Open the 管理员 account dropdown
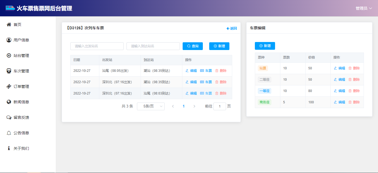This screenshot has height=173, width=378. [364, 8]
